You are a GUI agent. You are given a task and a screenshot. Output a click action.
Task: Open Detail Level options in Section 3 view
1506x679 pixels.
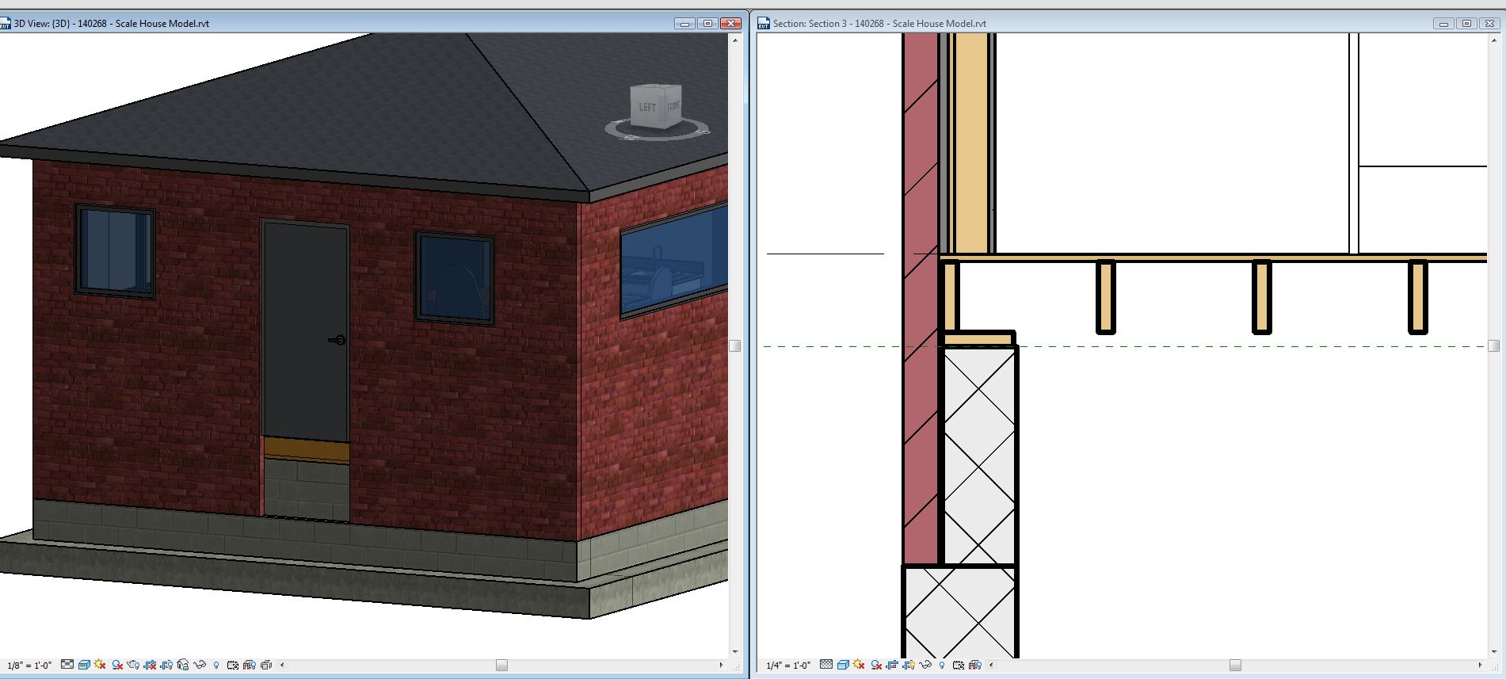click(x=826, y=665)
